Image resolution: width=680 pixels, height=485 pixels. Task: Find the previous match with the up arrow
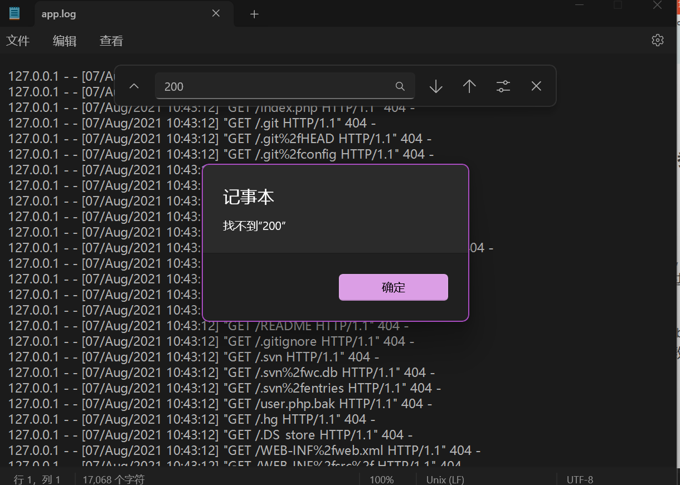pos(469,86)
